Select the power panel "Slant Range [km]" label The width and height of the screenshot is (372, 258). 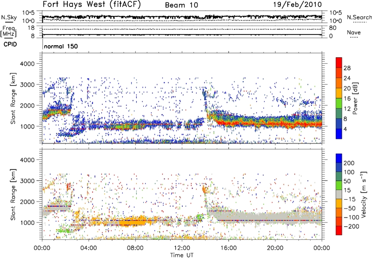click(13, 98)
